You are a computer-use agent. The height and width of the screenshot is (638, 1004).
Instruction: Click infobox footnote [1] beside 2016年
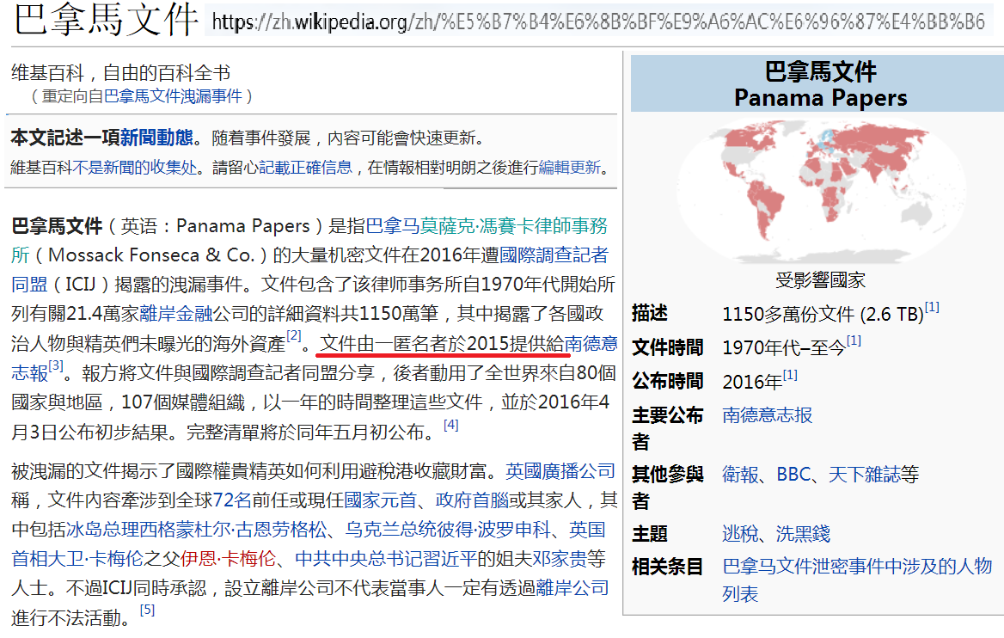tap(790, 375)
